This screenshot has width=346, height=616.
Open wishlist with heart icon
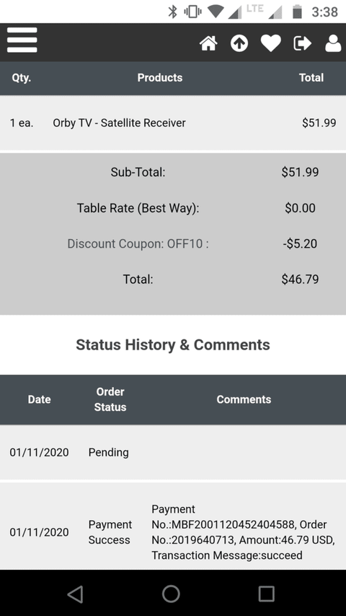click(271, 43)
